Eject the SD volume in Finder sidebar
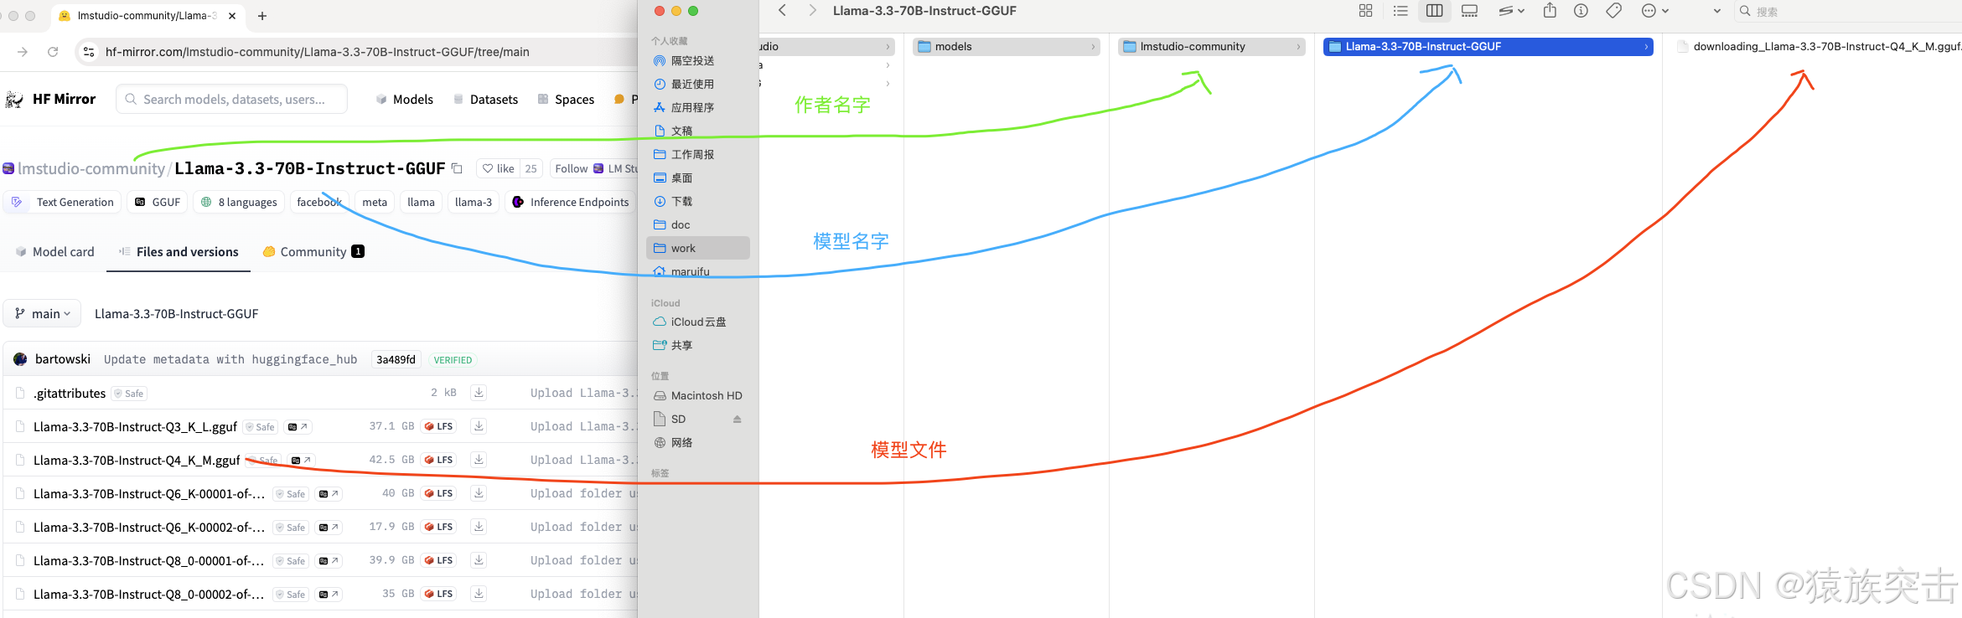The width and height of the screenshot is (1962, 618). click(x=738, y=419)
